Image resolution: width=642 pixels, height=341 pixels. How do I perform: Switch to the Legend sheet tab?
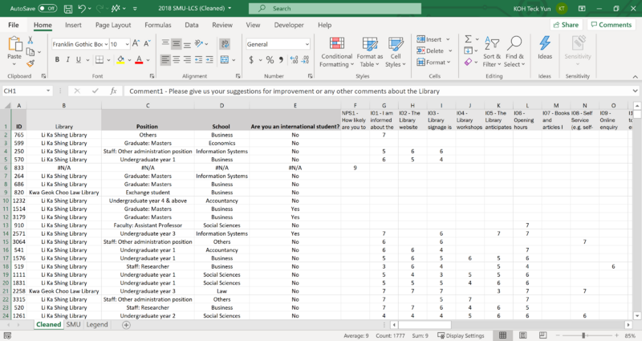click(97, 325)
